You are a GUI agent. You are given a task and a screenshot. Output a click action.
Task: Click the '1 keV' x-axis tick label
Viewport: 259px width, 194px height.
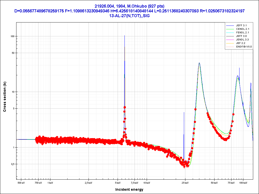pos(50,182)
